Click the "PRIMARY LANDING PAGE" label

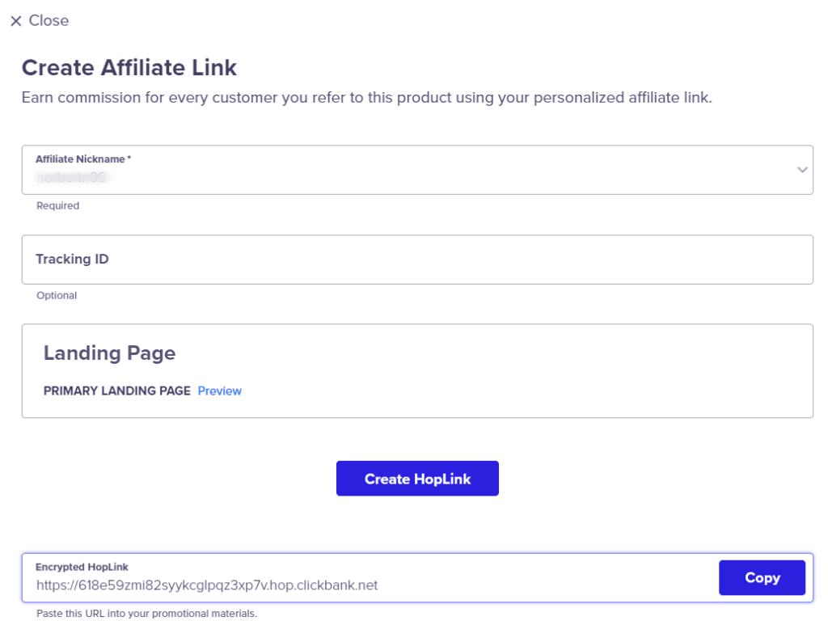pos(116,391)
